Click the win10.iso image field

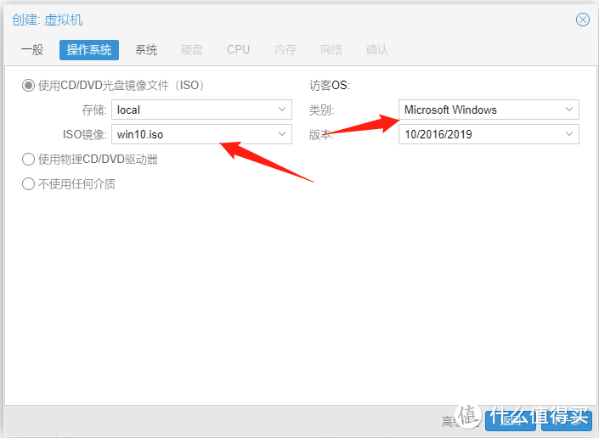(x=201, y=134)
